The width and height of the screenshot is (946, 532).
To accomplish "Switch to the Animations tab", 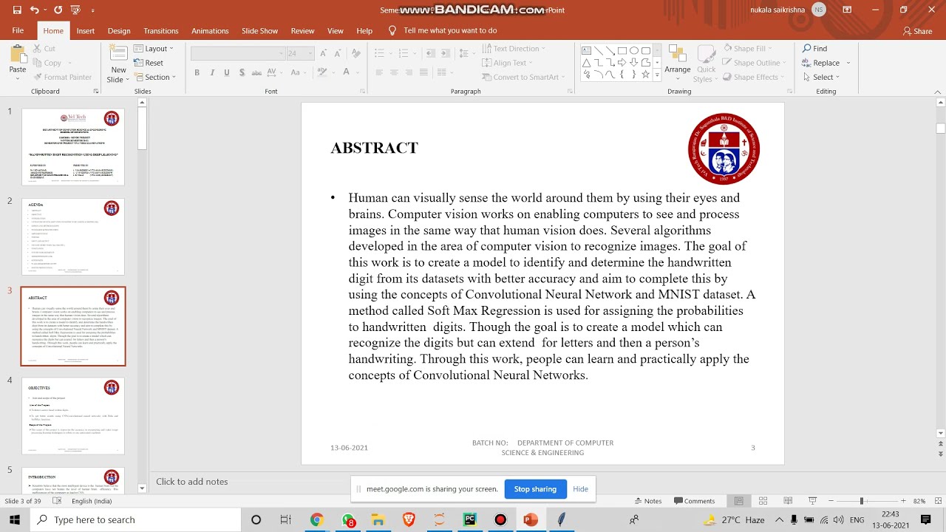I will (210, 31).
